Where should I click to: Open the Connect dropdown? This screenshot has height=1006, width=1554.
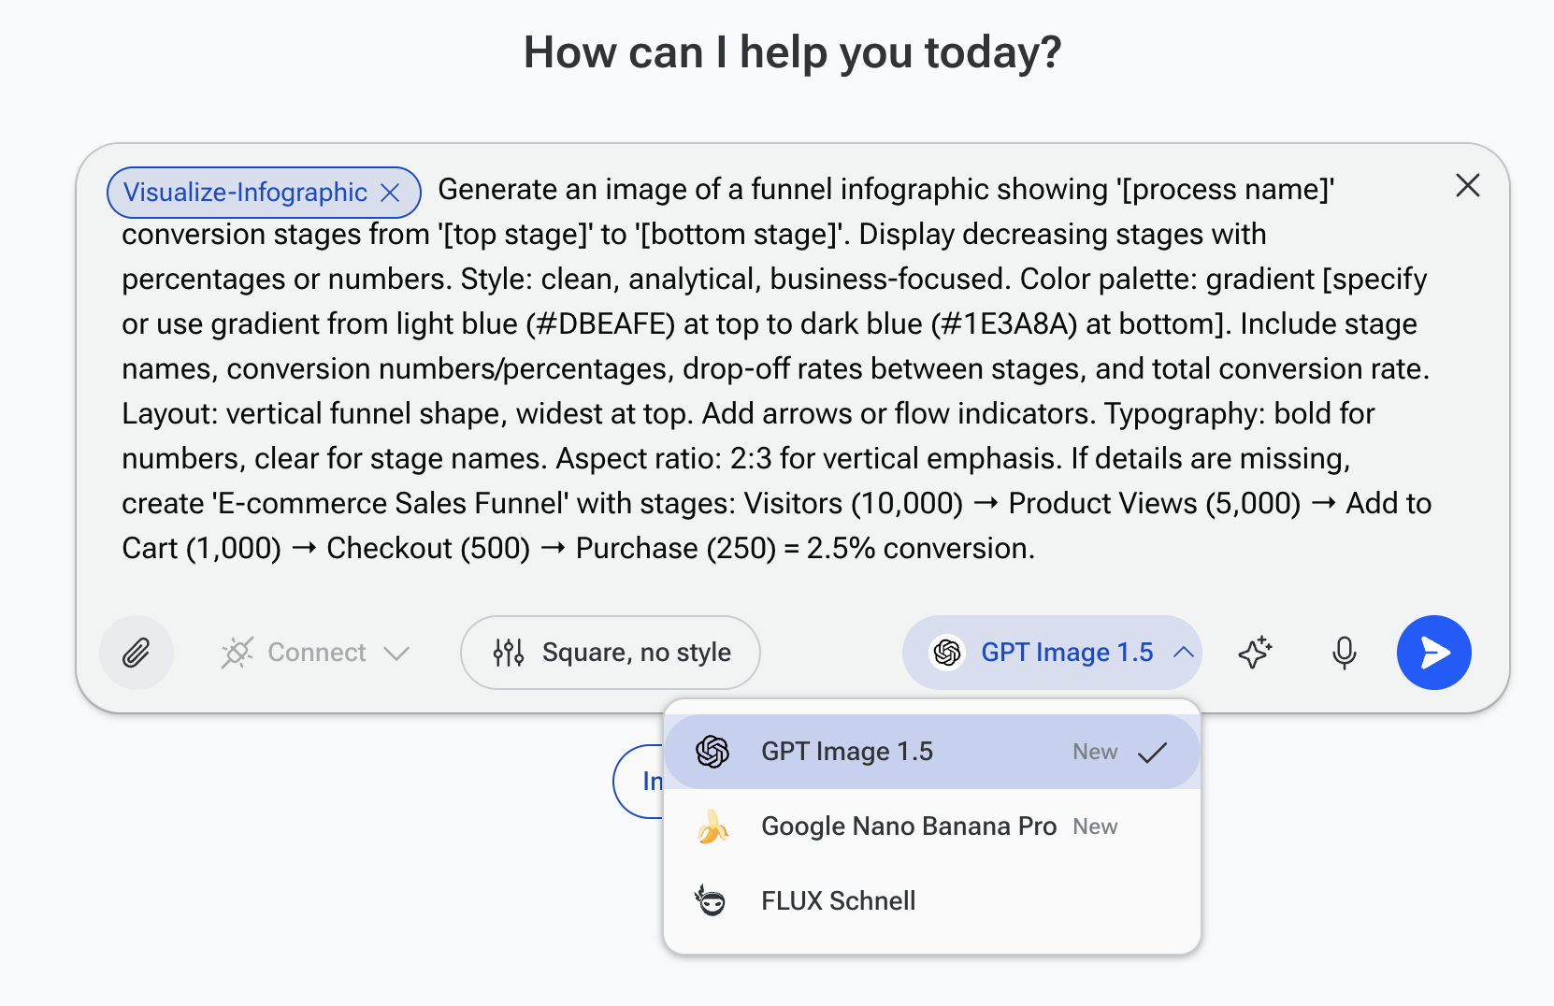click(316, 653)
